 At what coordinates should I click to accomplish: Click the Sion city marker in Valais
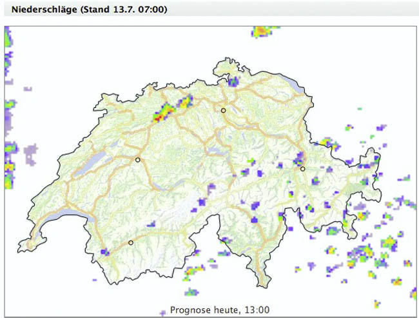pos(131,243)
